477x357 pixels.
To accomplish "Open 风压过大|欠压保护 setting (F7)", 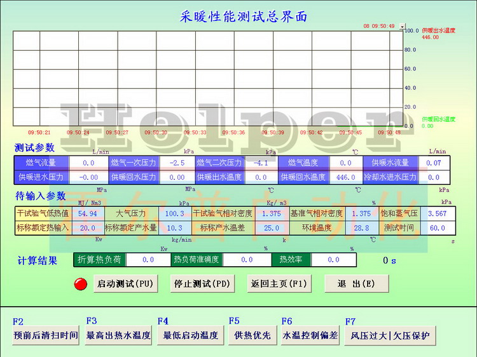I will point(390,336).
